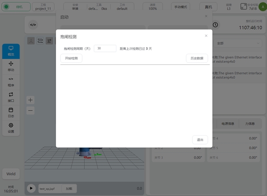Open the 日志 log calendar icon
Screen dimensions: 267x196
tap(11, 112)
